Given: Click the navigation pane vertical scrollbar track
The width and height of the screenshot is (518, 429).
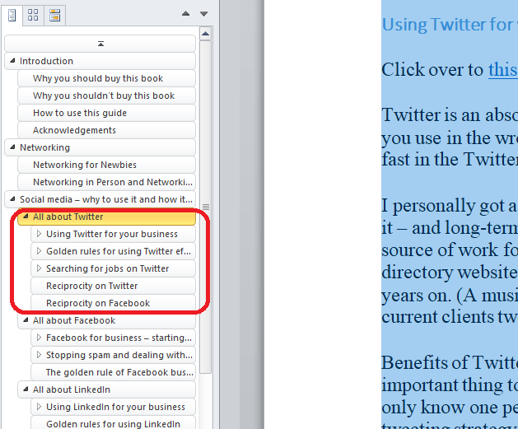Looking at the screenshot, I should [x=206, y=313].
